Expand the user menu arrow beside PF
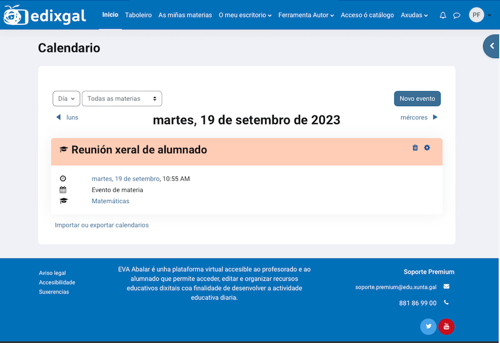Image resolution: width=500 pixels, height=343 pixels. [489, 15]
